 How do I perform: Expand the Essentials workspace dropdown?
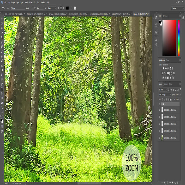point(178,8)
